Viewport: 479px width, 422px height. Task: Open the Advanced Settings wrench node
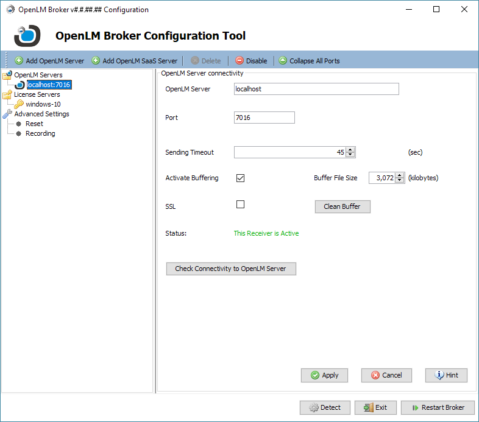click(x=7, y=114)
